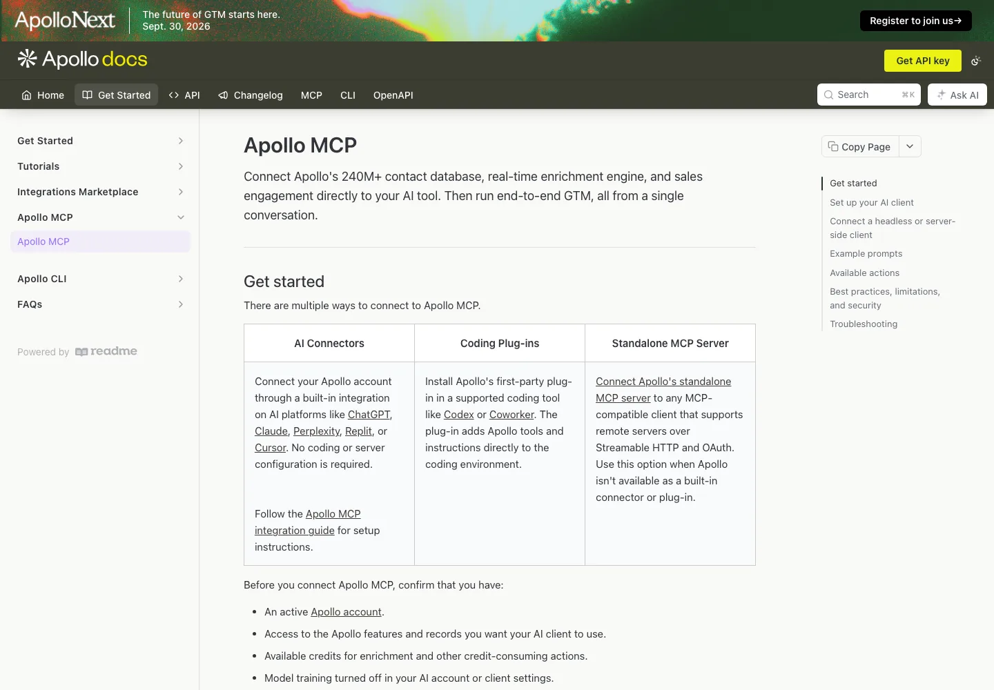This screenshot has height=690, width=994.
Task: Open the Apollo account link
Action: 346,612
